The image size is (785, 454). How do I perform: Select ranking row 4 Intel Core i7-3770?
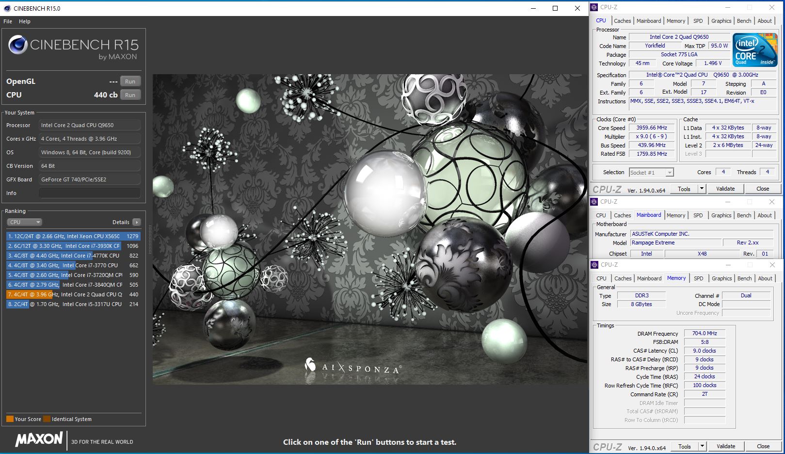point(73,265)
